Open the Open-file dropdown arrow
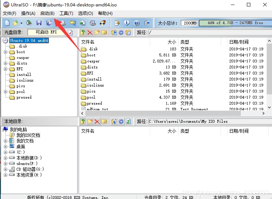This screenshot has width=272, height=199. point(21,23)
